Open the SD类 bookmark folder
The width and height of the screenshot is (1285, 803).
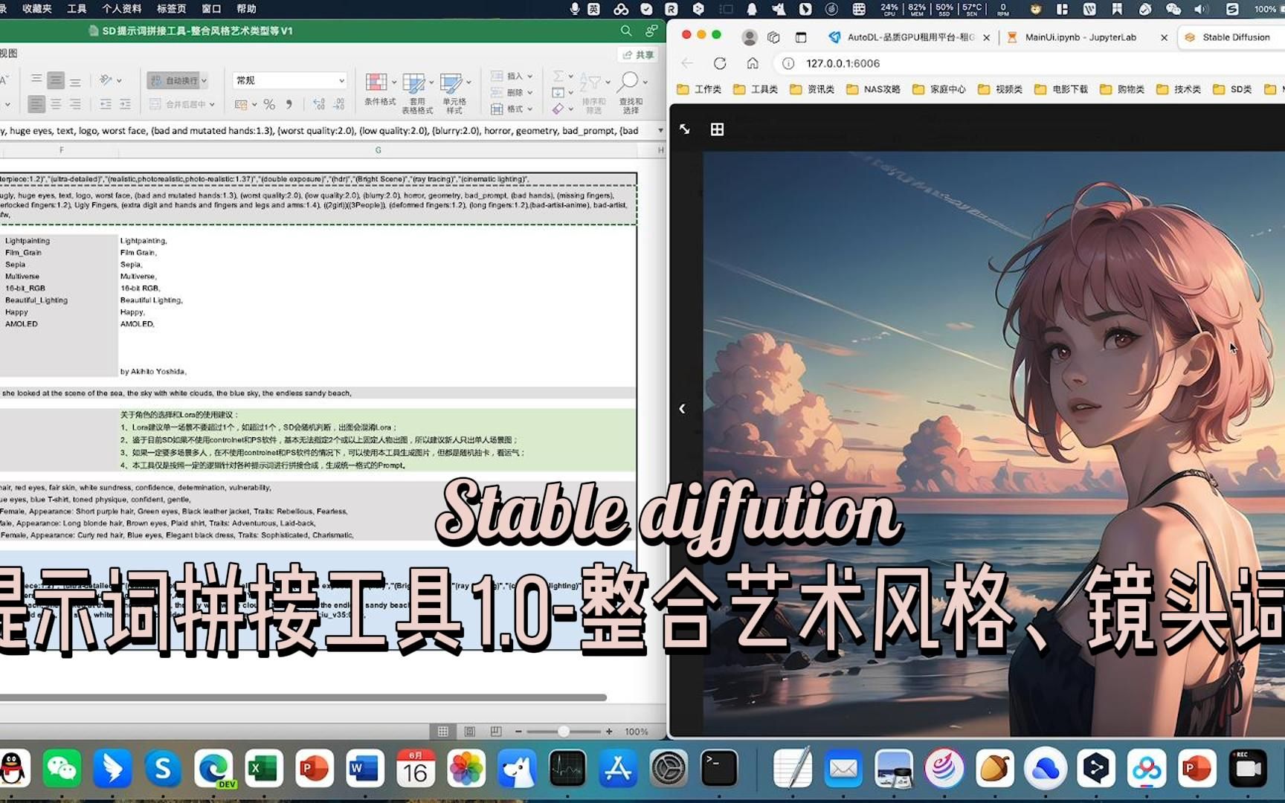tap(1232, 89)
